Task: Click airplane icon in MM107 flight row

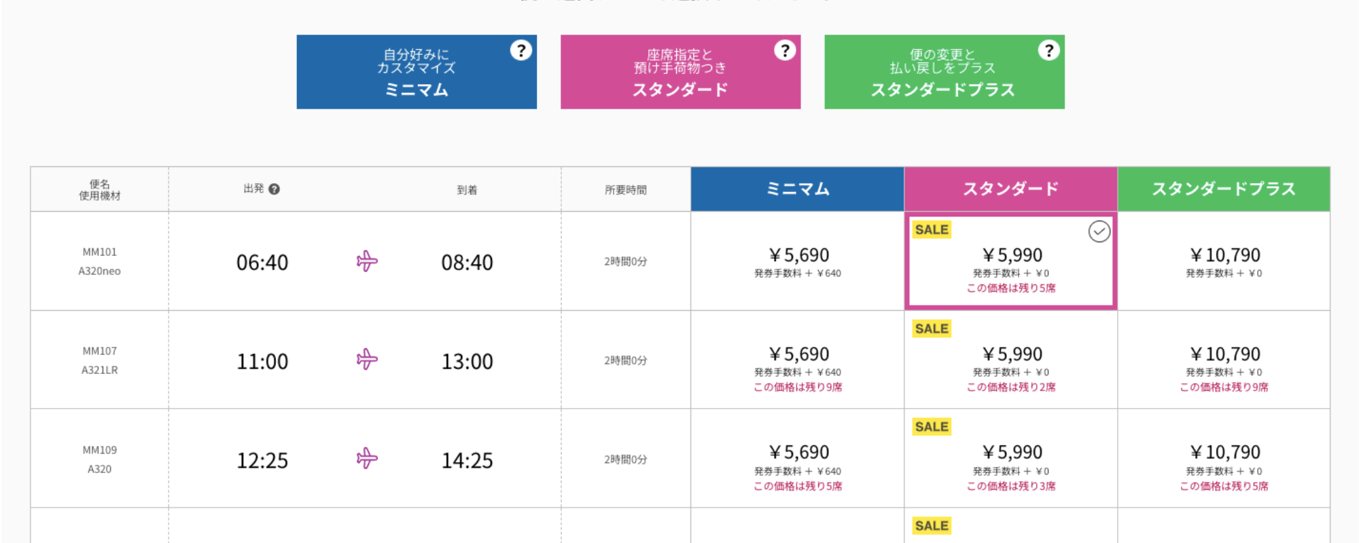Action: tap(367, 360)
